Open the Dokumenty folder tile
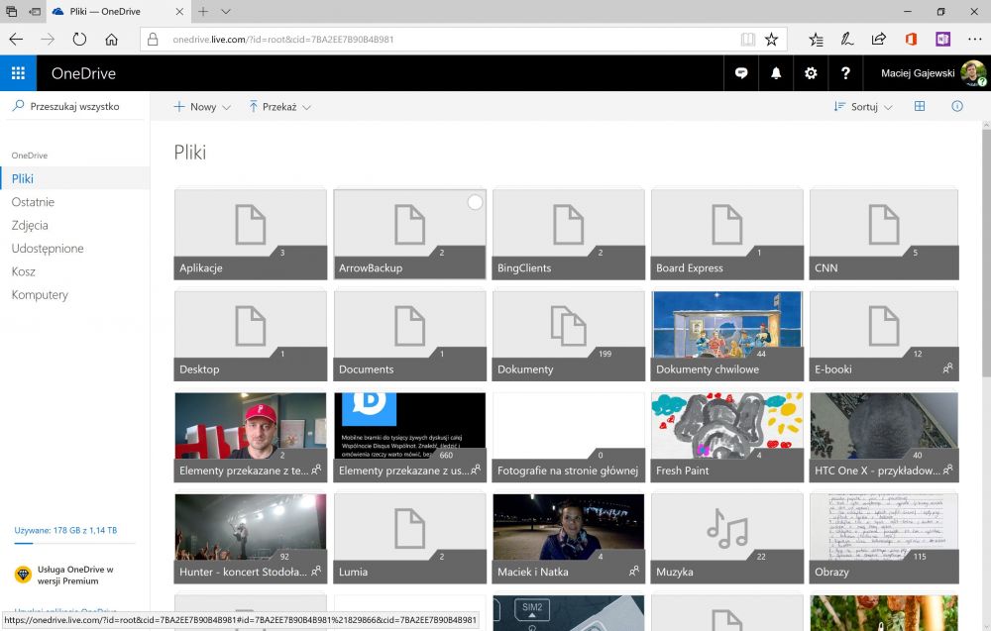Image resolution: width=991 pixels, height=631 pixels. click(568, 336)
